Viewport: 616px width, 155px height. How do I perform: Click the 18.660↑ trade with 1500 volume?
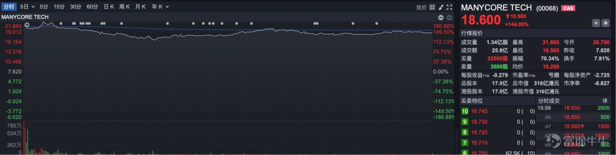(574, 126)
